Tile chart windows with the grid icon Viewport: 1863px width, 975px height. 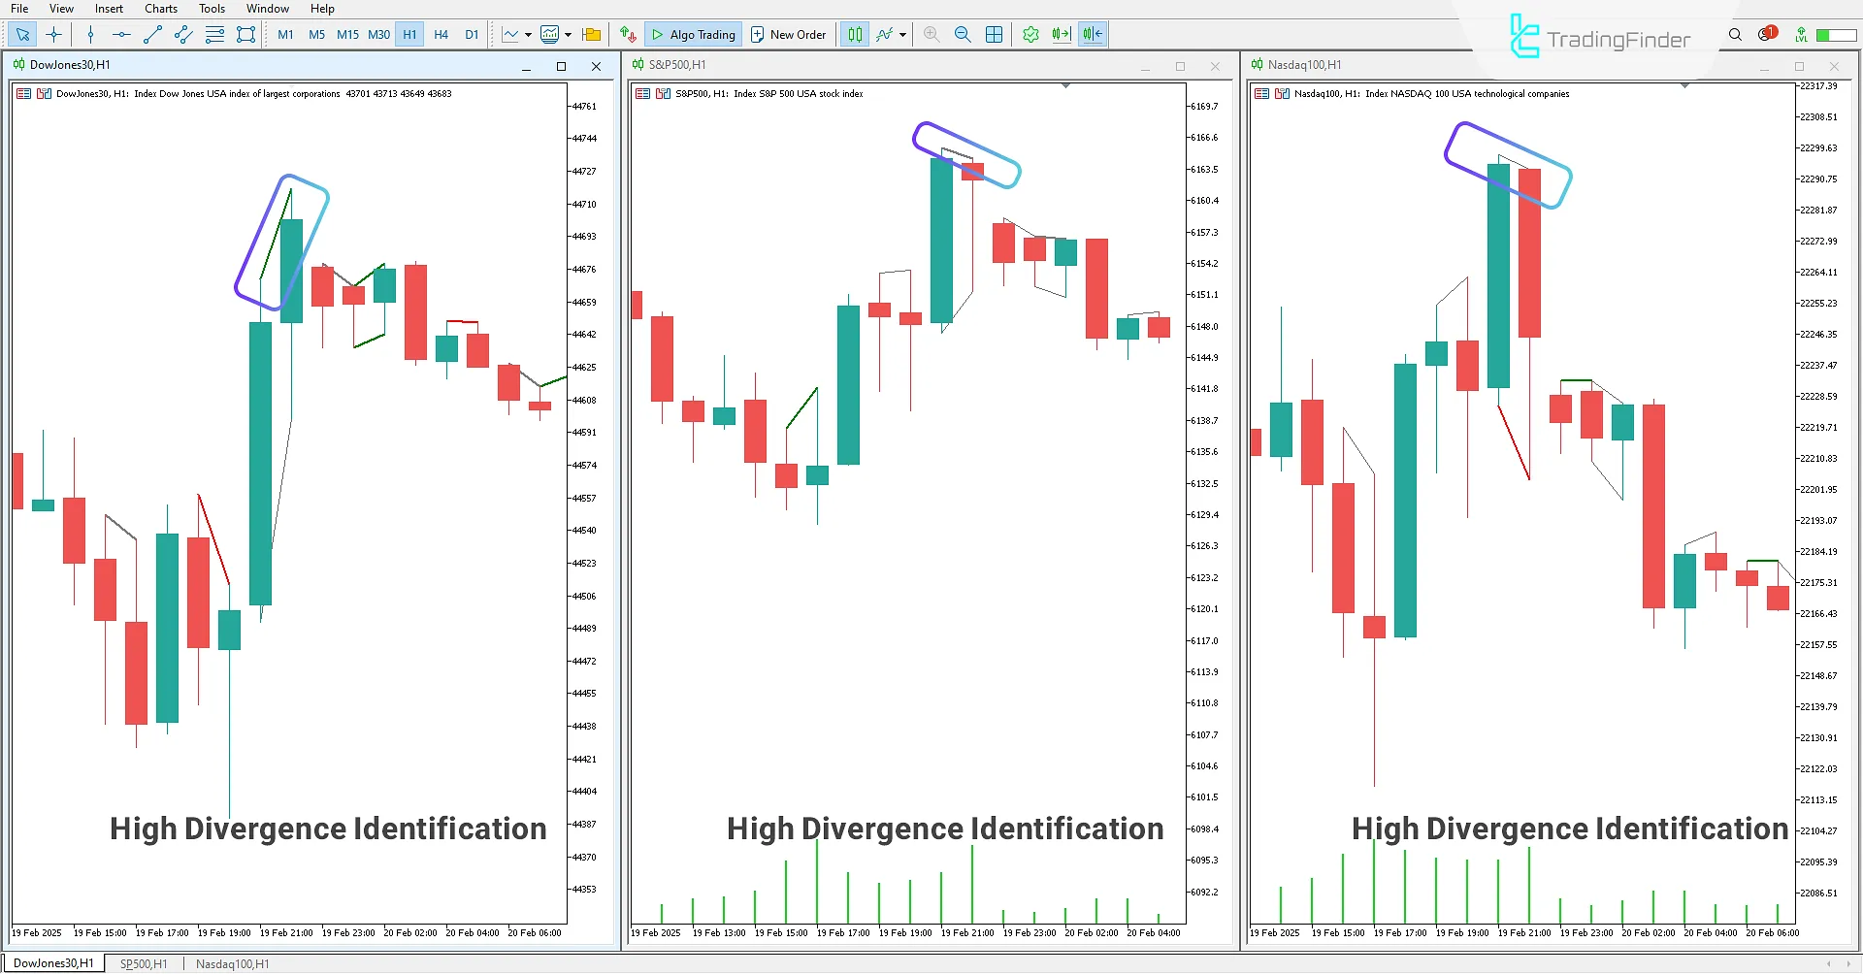pos(994,34)
